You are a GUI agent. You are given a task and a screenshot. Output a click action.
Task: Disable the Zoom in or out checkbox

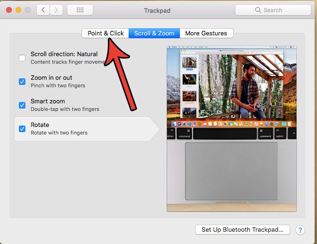click(22, 82)
